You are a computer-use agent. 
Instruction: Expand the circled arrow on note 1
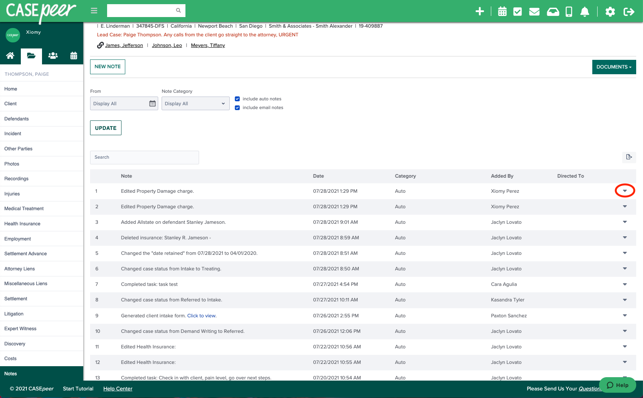(x=624, y=191)
